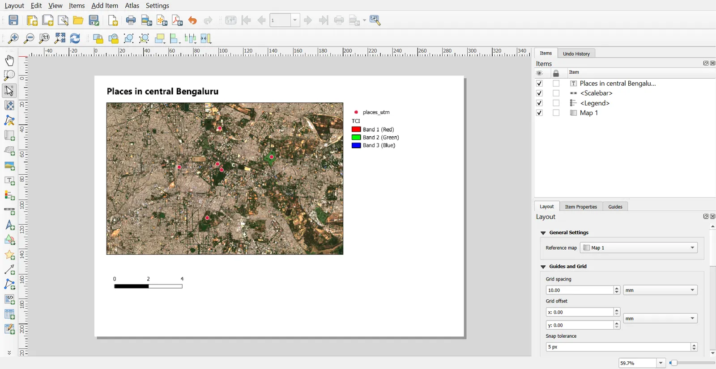
Task: Select the Zoom tool in left toolbar
Action: (9, 75)
